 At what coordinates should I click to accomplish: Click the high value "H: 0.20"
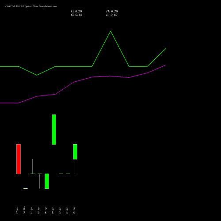[x=112, y=11]
